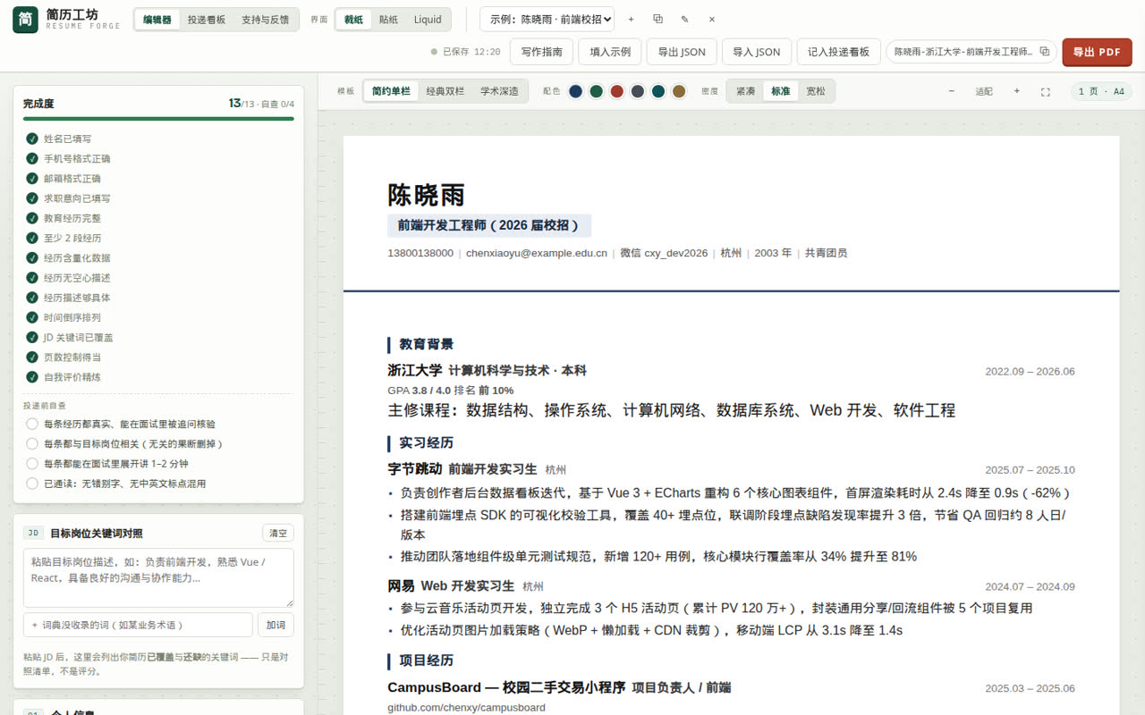
Task: Click 记入投递看板 button
Action: pyautogui.click(x=839, y=52)
